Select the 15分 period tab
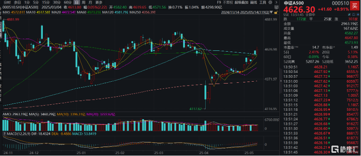Screen dimensions: 361x156 46,2
